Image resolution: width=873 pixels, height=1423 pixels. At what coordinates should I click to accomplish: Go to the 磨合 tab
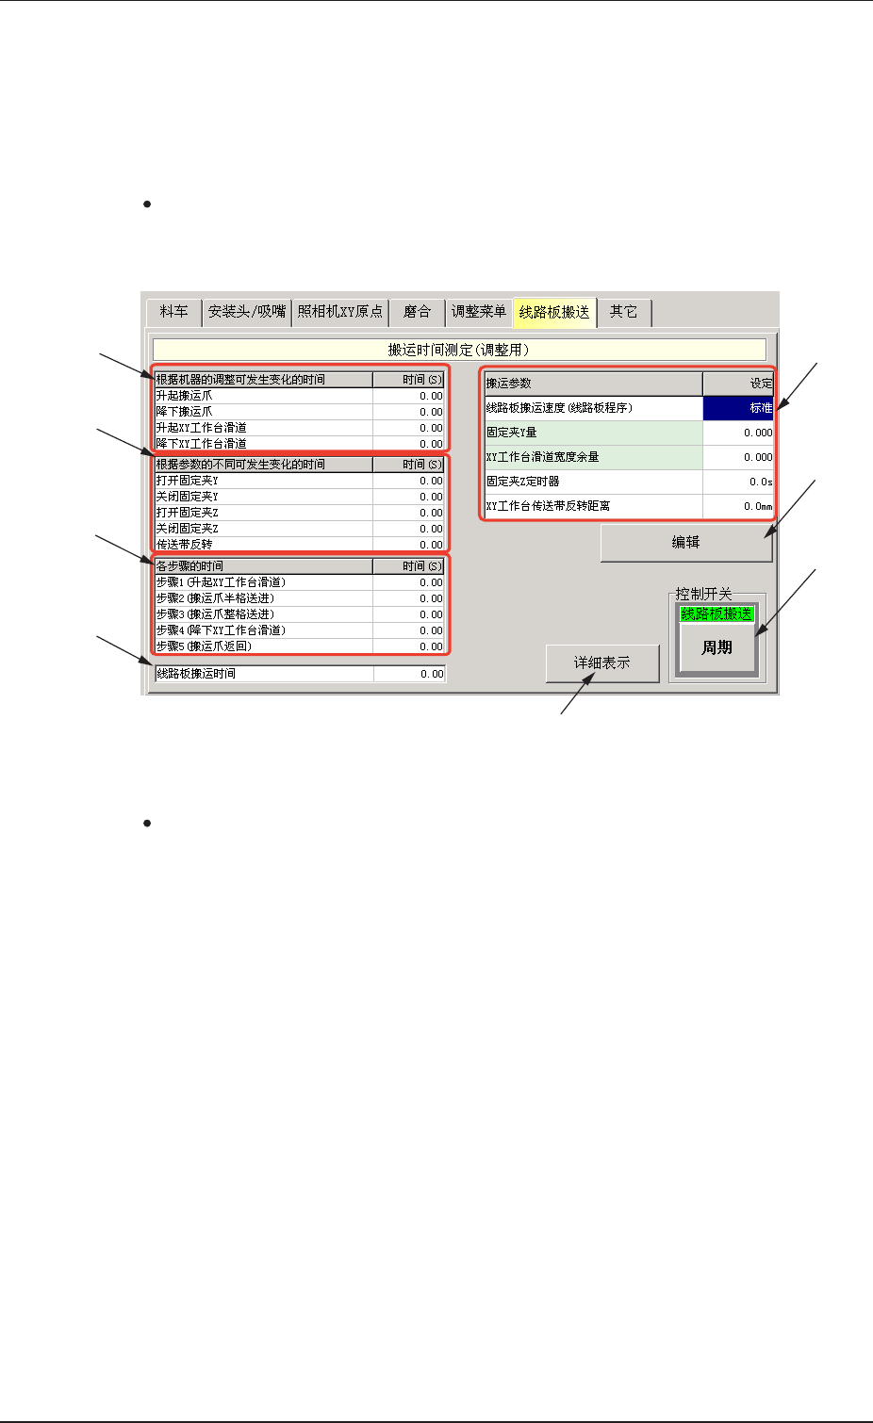click(x=417, y=312)
